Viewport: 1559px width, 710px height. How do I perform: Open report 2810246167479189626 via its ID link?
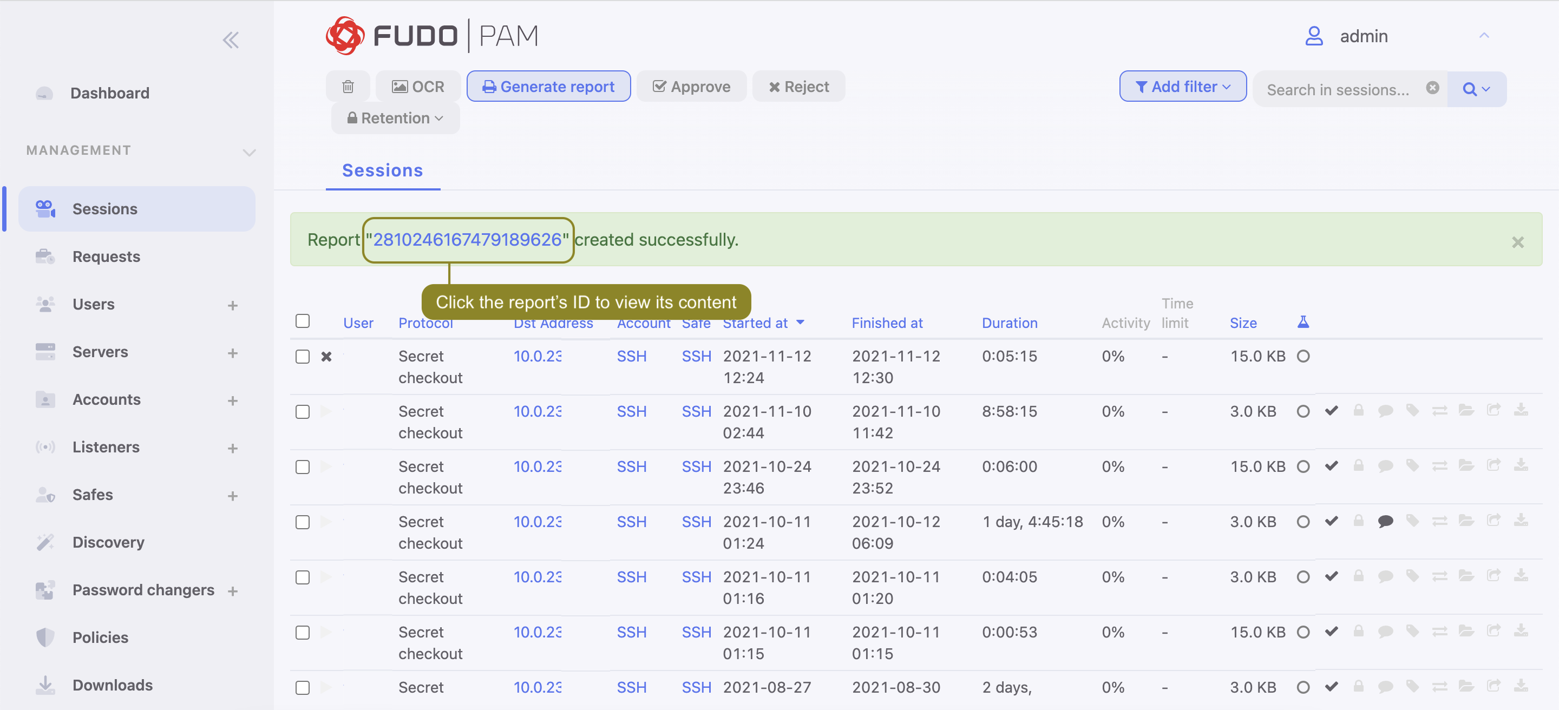(x=468, y=240)
